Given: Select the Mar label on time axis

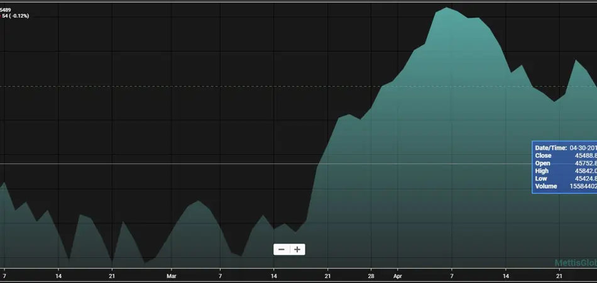Looking at the screenshot, I should tap(171, 275).
